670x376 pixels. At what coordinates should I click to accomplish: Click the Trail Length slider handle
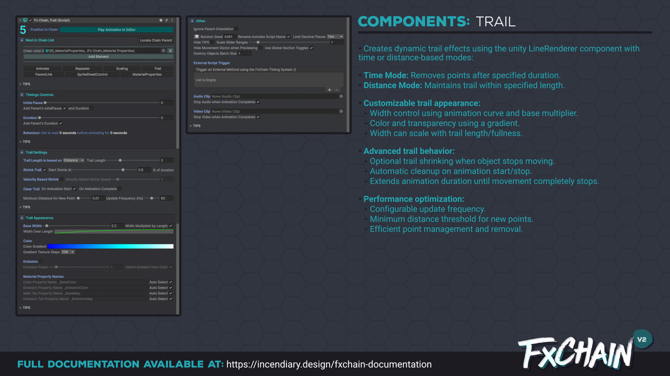[119, 160]
